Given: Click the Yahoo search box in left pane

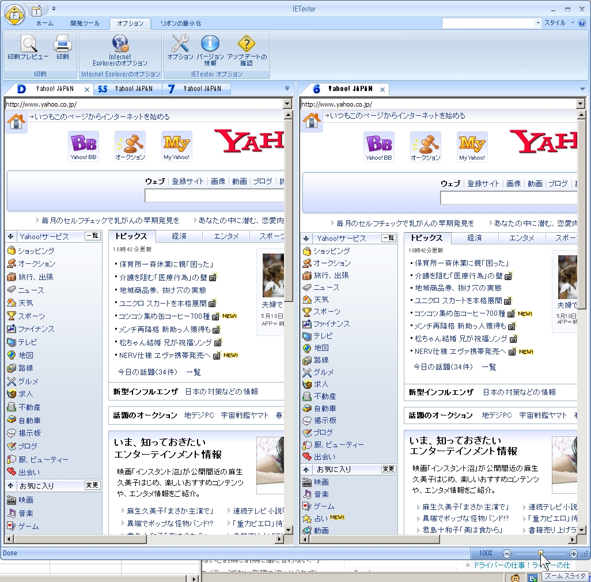Looking at the screenshot, I should tap(214, 196).
